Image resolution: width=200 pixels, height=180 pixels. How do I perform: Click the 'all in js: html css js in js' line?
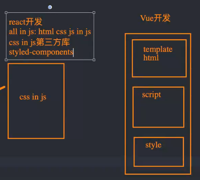click(50, 32)
